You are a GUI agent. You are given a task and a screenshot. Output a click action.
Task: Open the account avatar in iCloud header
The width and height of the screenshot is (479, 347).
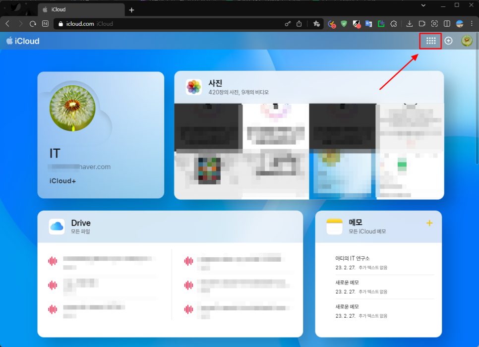467,41
